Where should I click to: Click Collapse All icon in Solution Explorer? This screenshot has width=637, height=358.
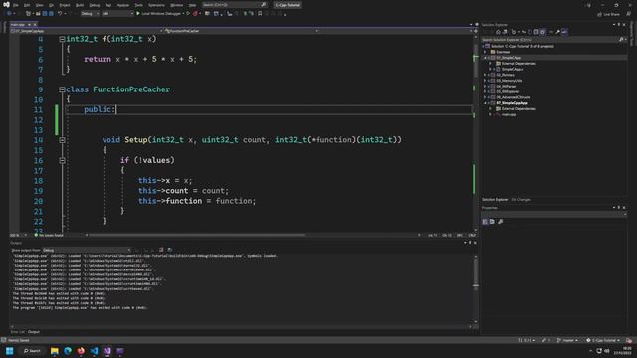pos(536,32)
